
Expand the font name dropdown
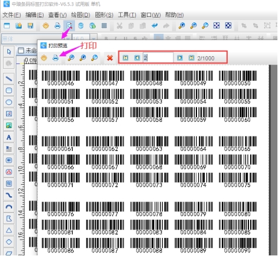click(x=68, y=39)
